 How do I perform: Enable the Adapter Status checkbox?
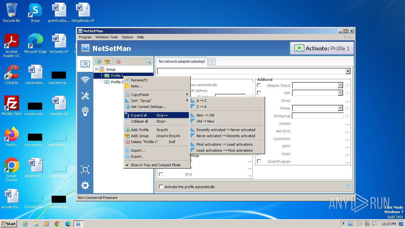tap(259, 85)
